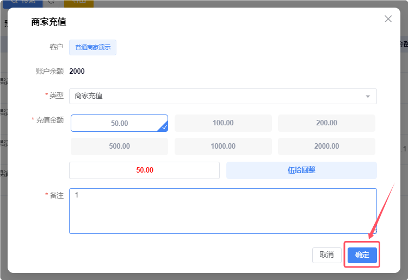Click the 普通商家演示 customer tag
Viewport: 408px width, 280px height.
point(92,47)
